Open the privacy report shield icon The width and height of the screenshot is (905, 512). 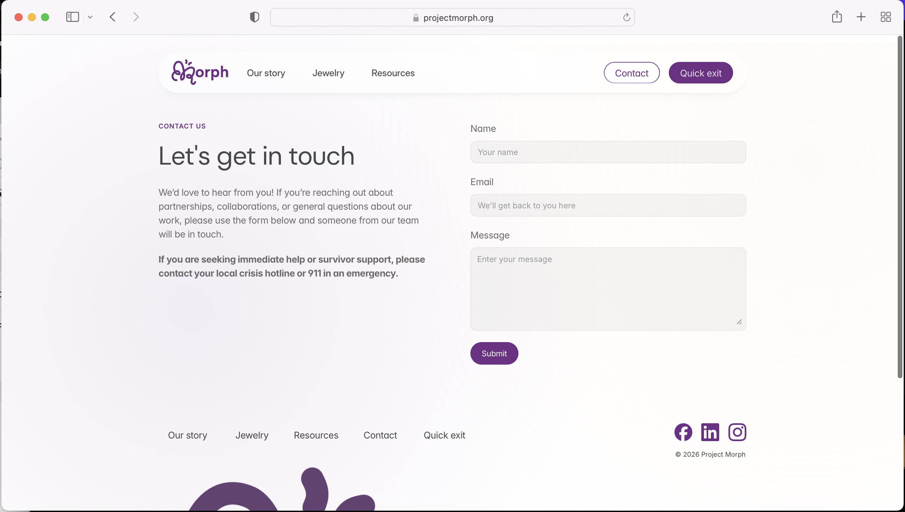[254, 17]
